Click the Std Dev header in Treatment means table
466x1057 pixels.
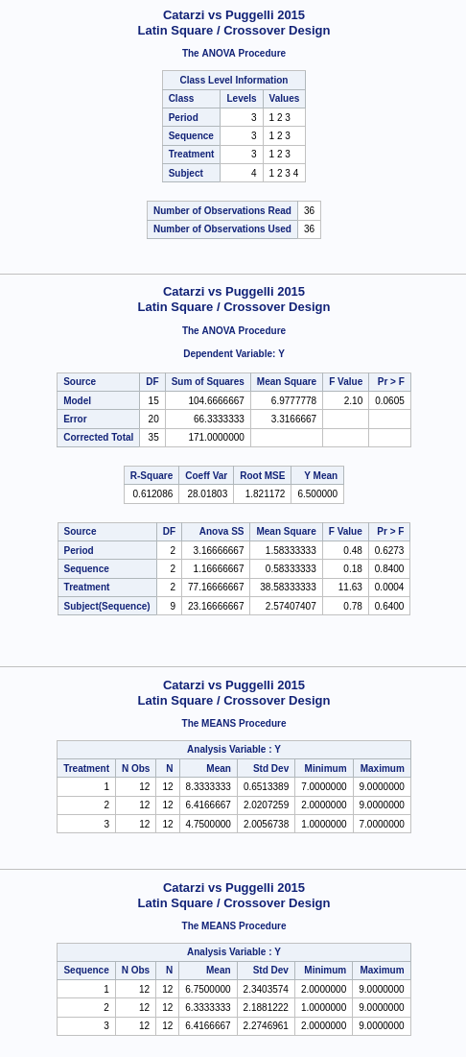(x=266, y=768)
